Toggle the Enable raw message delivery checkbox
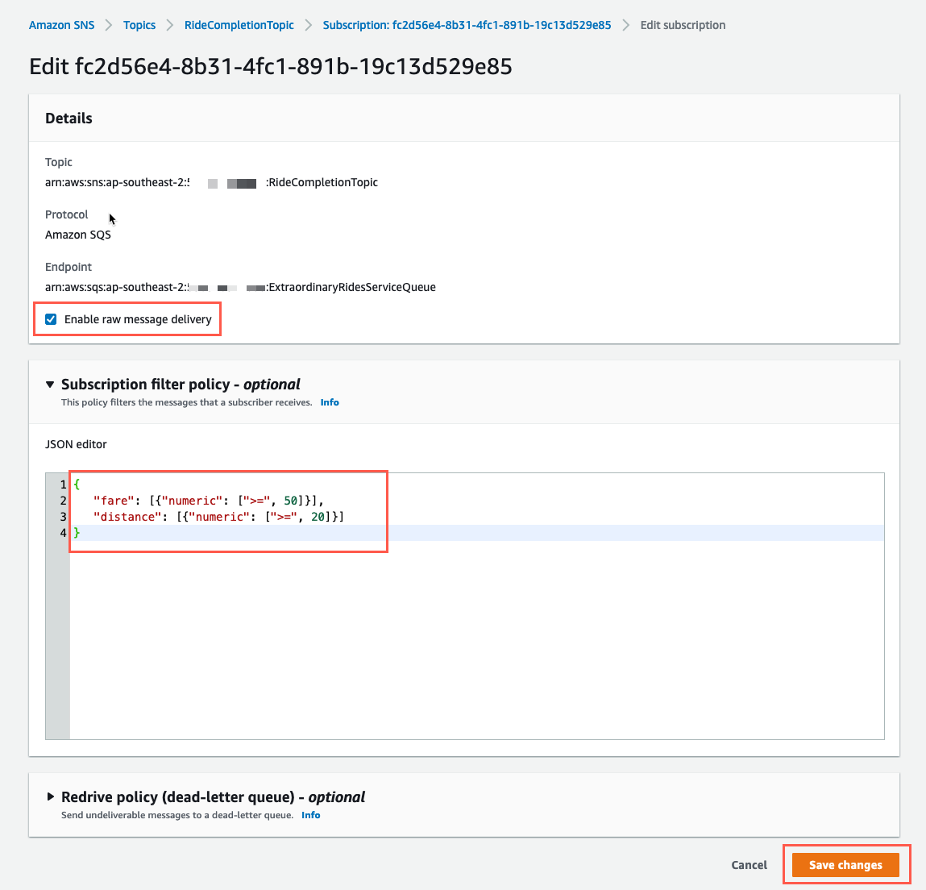Screen dimensions: 926x890 point(51,319)
